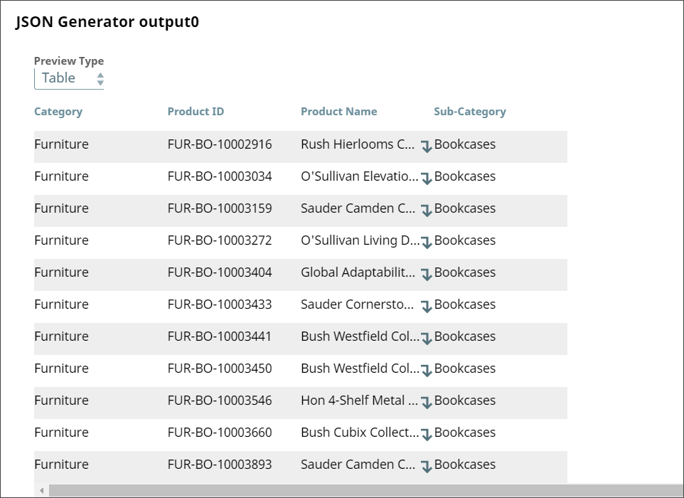Click drill-down icon on FUR-BO-10003433 row
Screen dimensions: 684x498
click(x=427, y=304)
